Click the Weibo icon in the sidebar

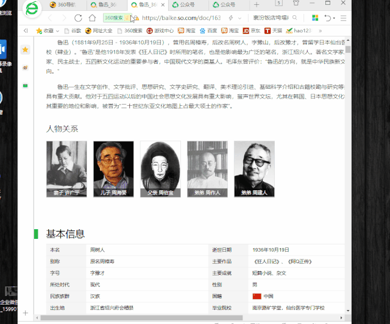pyautogui.click(x=25, y=68)
